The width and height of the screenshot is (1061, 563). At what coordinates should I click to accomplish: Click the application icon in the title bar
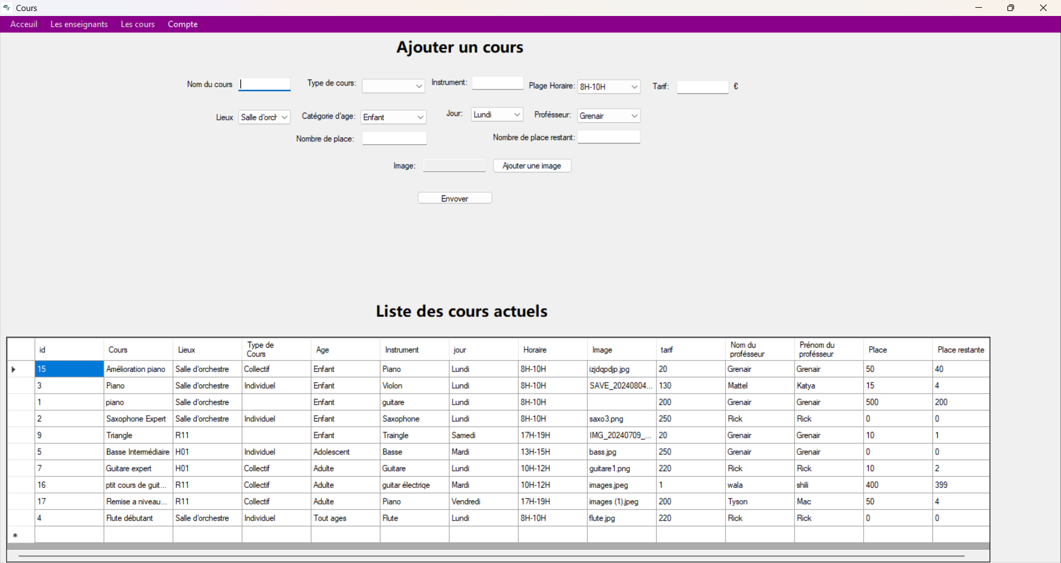click(7, 8)
